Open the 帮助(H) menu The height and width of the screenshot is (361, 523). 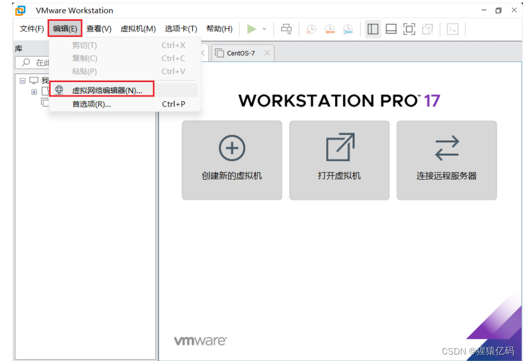point(219,29)
